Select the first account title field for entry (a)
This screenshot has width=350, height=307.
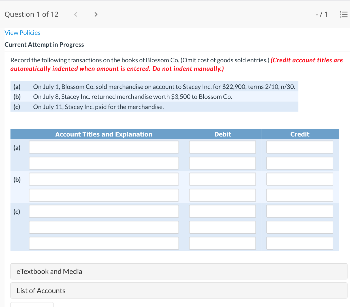[104, 147]
